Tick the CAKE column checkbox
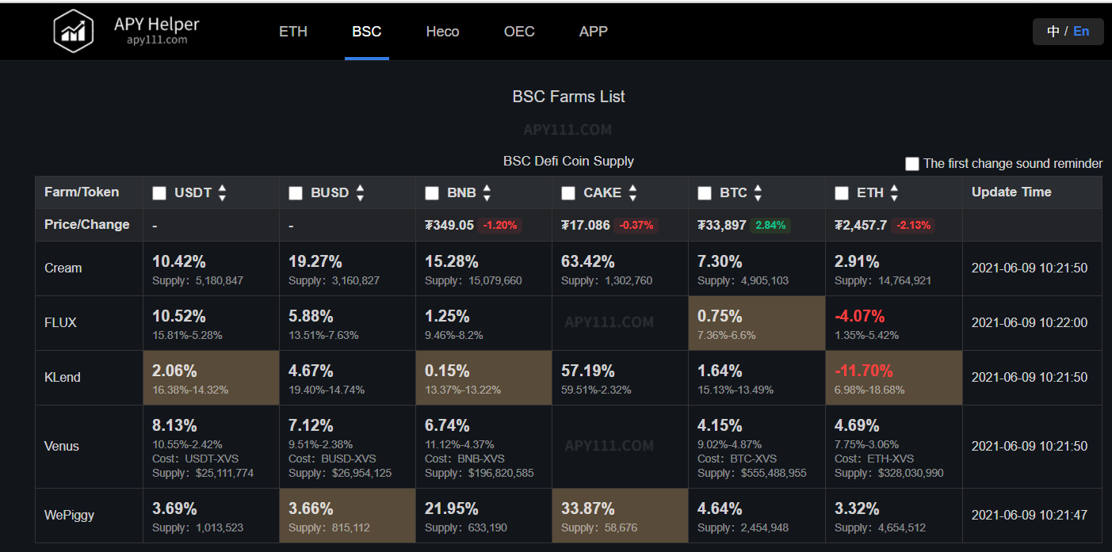The height and width of the screenshot is (552, 1112). tap(568, 193)
